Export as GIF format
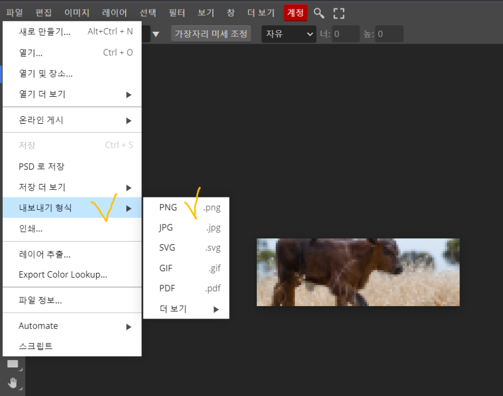Viewport: 503px width, 396px height. (186, 268)
